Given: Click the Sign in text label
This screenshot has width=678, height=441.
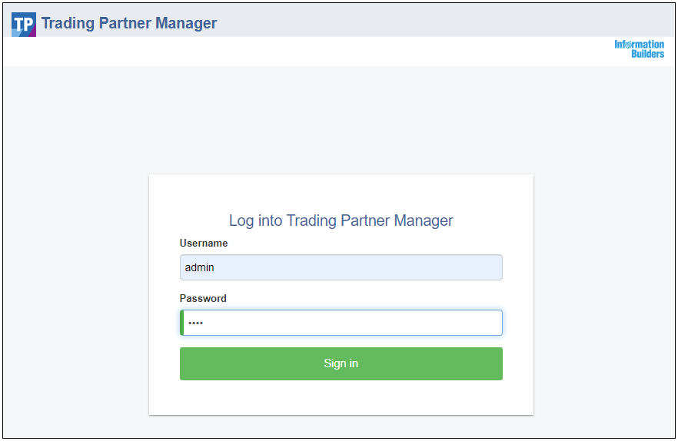Looking at the screenshot, I should point(341,363).
